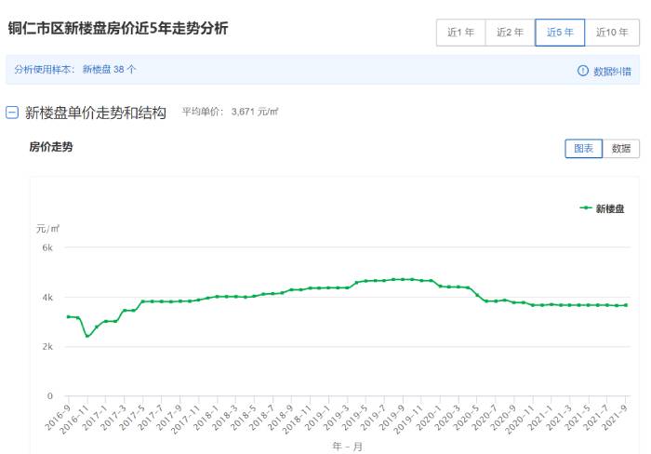Click the last data point at 2021-9
This screenshot has height=454, width=651.
click(626, 305)
